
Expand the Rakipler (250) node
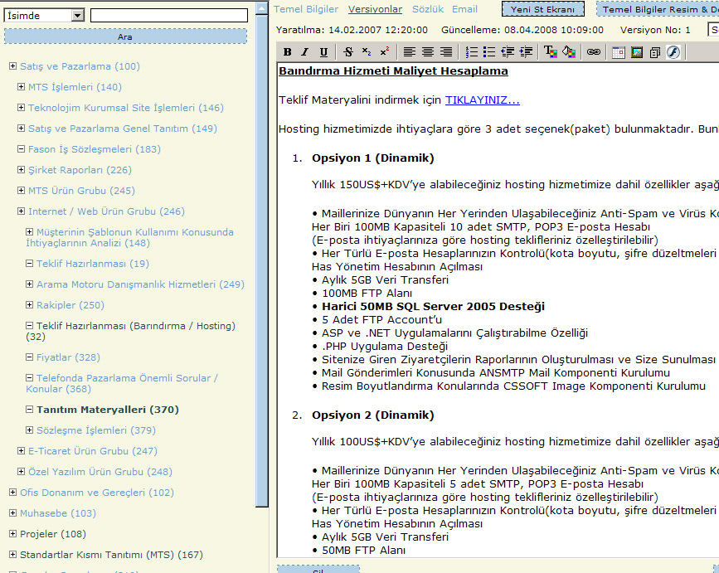click(x=29, y=305)
